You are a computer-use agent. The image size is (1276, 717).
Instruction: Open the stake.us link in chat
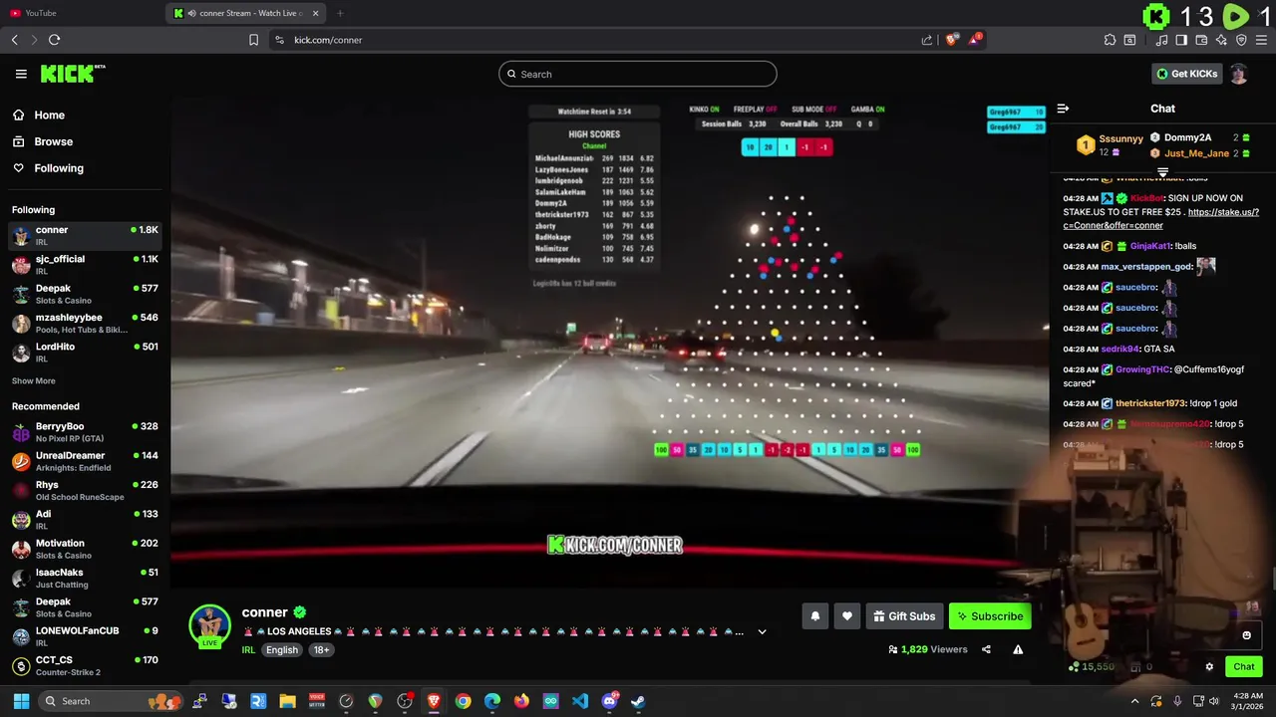point(1161,218)
